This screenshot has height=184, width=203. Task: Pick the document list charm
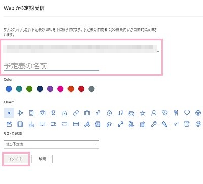point(31,113)
